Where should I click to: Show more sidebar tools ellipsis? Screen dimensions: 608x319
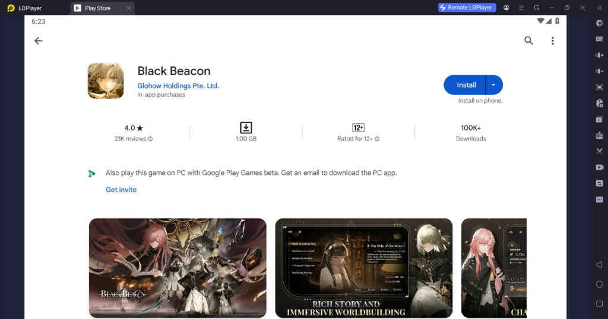[x=600, y=200]
